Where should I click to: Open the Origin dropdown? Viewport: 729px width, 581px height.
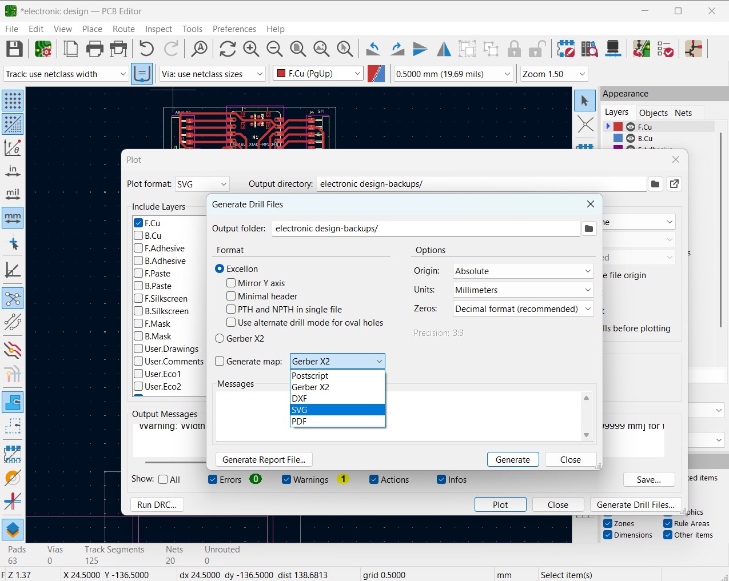click(523, 271)
